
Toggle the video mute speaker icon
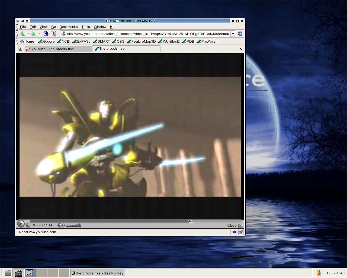click(61, 225)
